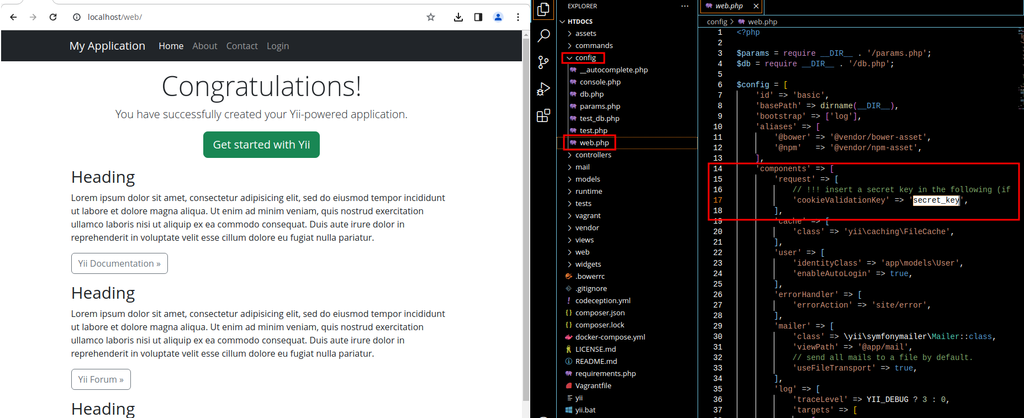
Task: Collapse the config folder
Action: pos(583,57)
